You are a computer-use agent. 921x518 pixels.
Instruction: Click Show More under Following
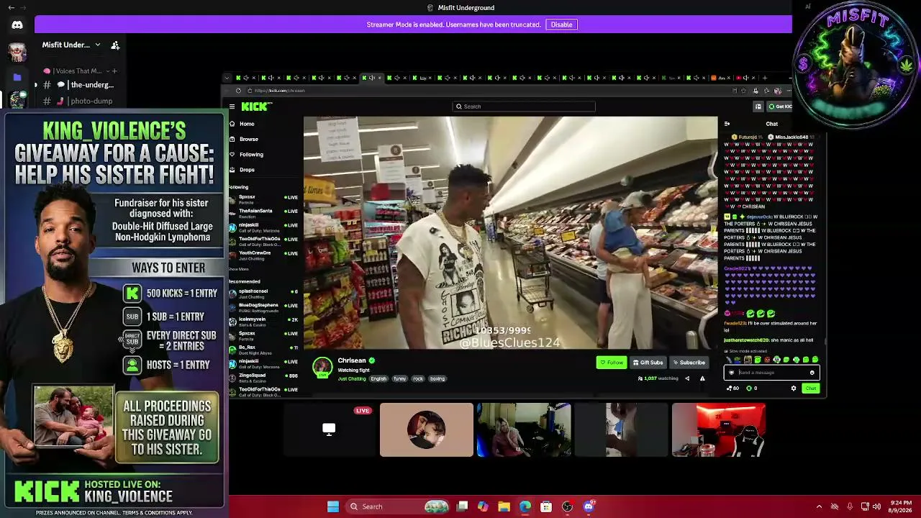coord(239,269)
